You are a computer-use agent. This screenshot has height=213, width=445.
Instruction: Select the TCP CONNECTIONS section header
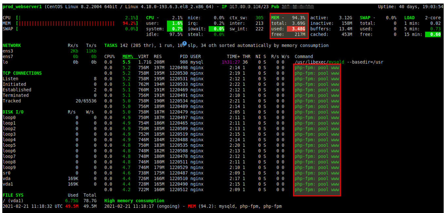(x=22, y=73)
